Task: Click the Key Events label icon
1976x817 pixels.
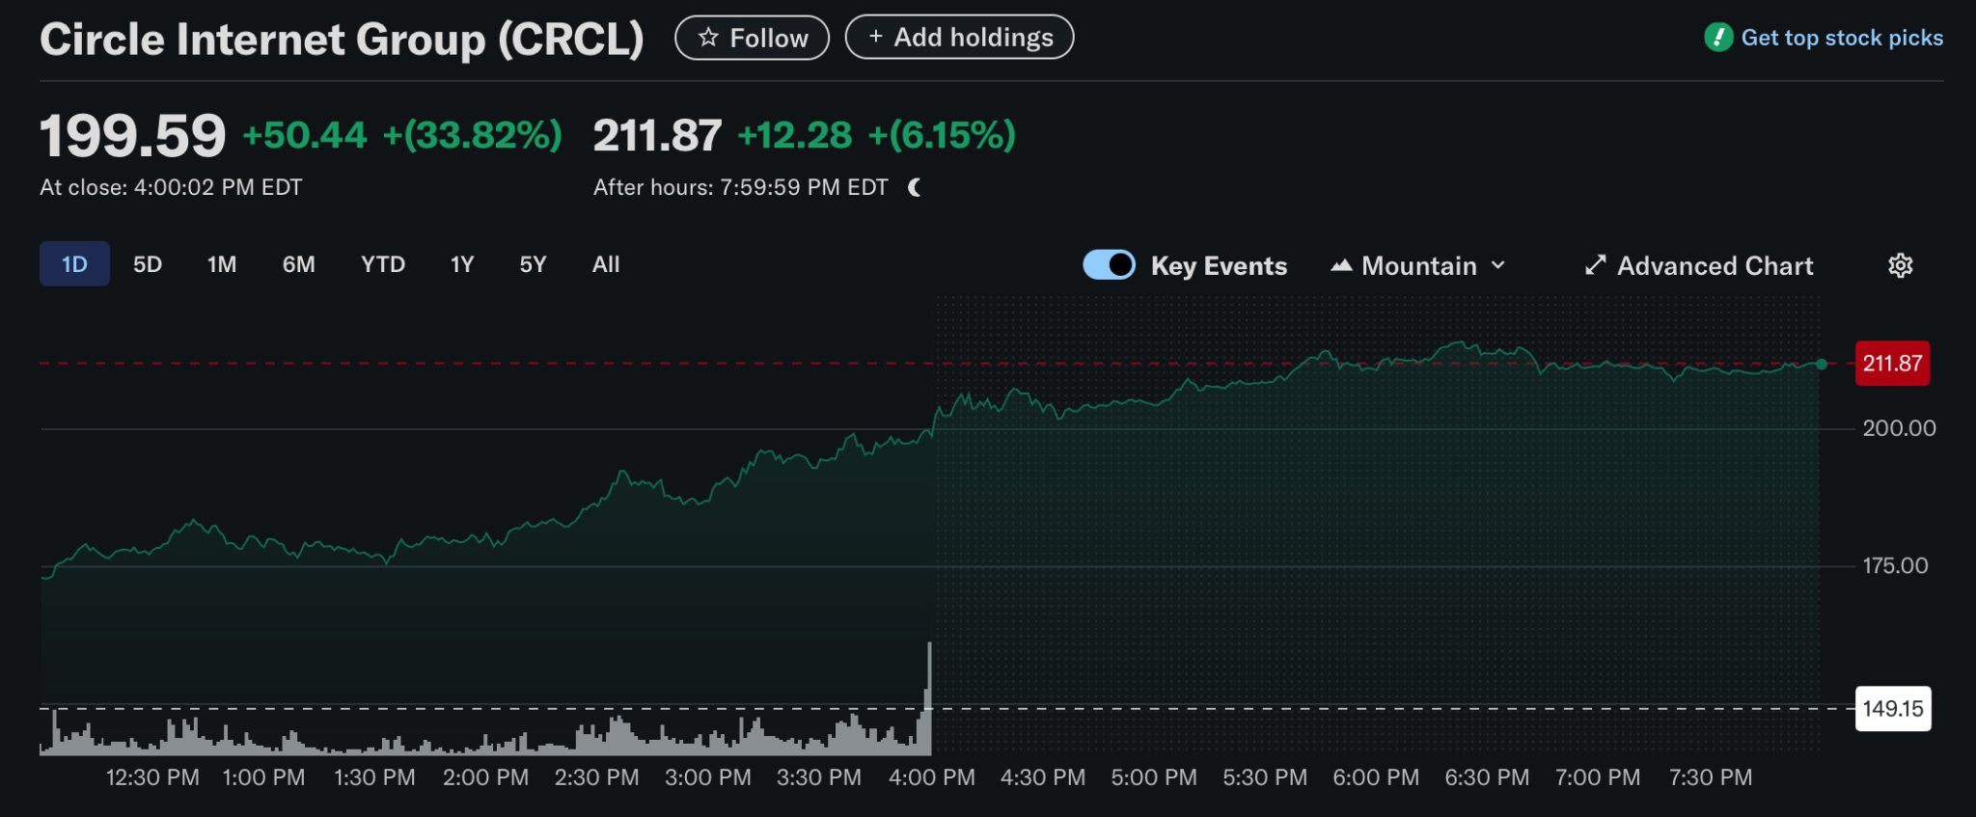Action: point(1218,265)
